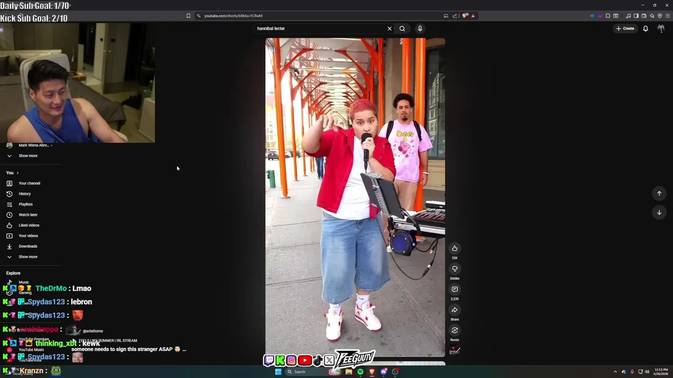Click the Downloads arrow sidebar icon
The height and width of the screenshot is (378, 673).
tap(9, 246)
